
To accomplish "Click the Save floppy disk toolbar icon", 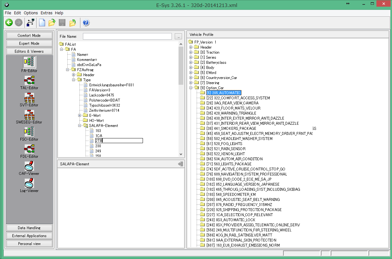I will (62, 23).
